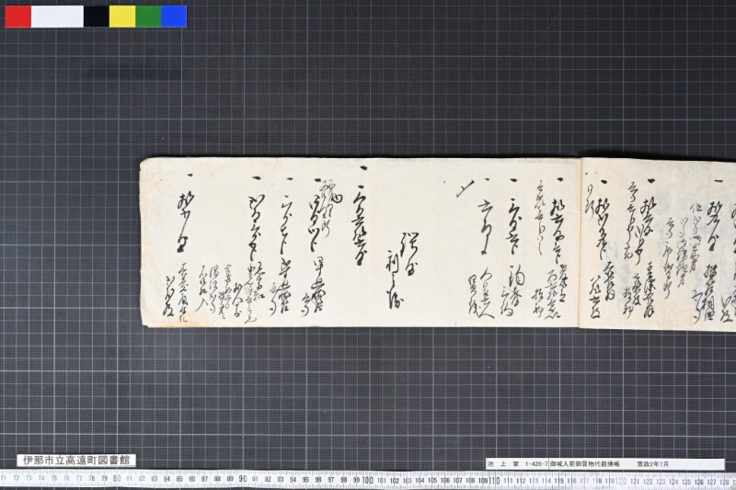Click the 100 mark on the ruler

367,480
